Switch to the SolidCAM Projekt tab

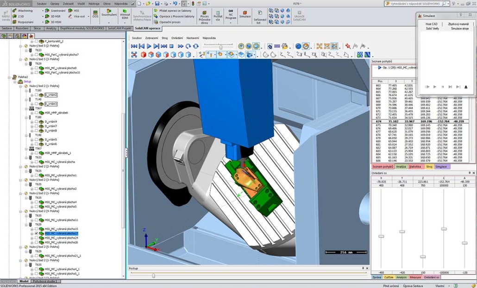pos(119,28)
